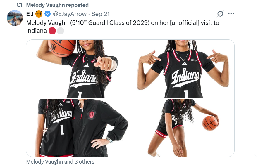The height and width of the screenshot is (165, 258).
Task: Click the repost arrows icon beside Melody Vaughn
Action: 20,5
